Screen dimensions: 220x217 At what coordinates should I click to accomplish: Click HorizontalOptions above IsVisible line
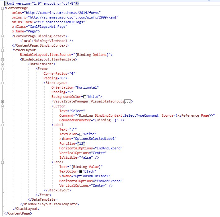[91, 148]
